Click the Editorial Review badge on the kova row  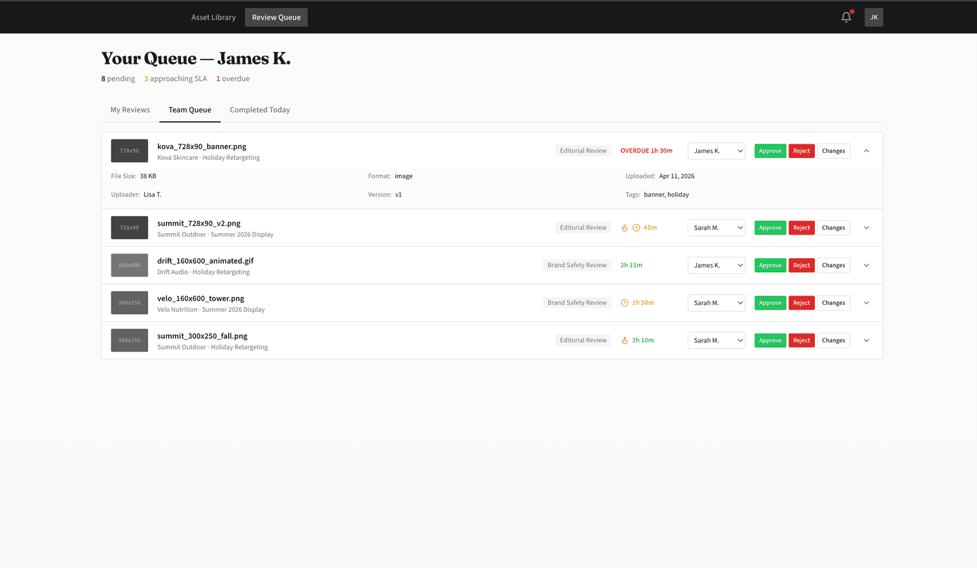[582, 150]
